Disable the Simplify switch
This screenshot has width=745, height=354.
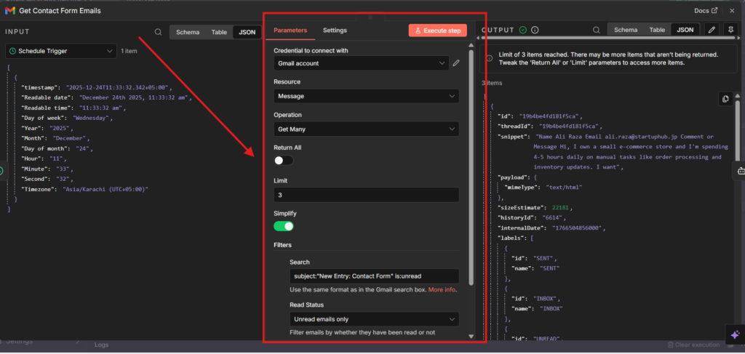[x=284, y=226]
